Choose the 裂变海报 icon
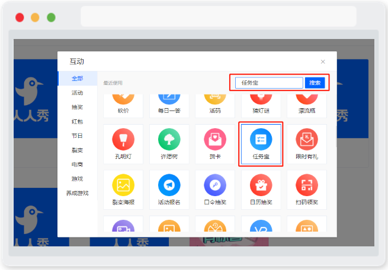388x270 pixels. 123,185
